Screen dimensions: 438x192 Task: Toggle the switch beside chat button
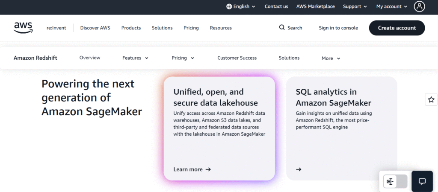(x=395, y=181)
